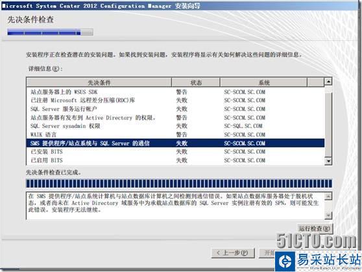
Task: Click scroll up arrow in description box
Action: [328, 196]
